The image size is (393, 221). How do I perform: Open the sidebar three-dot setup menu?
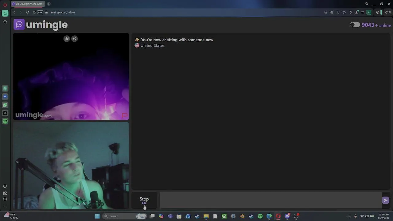(x=5, y=206)
